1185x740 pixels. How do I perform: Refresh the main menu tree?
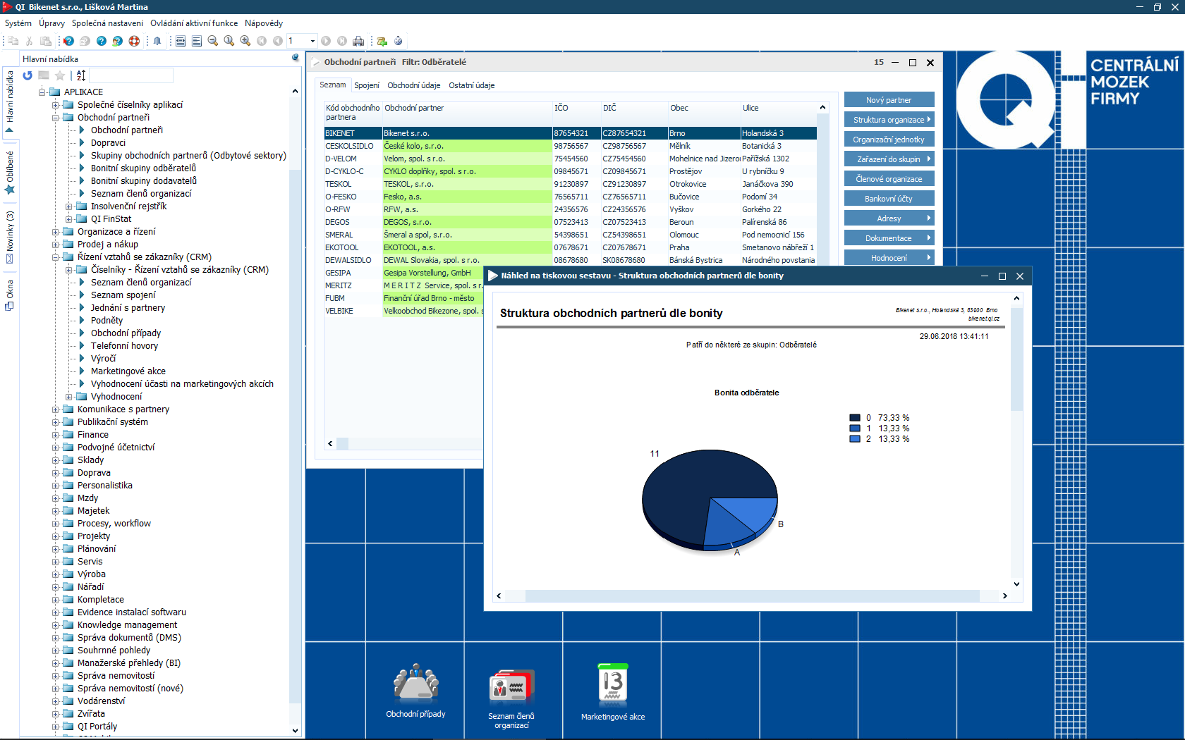[28, 75]
